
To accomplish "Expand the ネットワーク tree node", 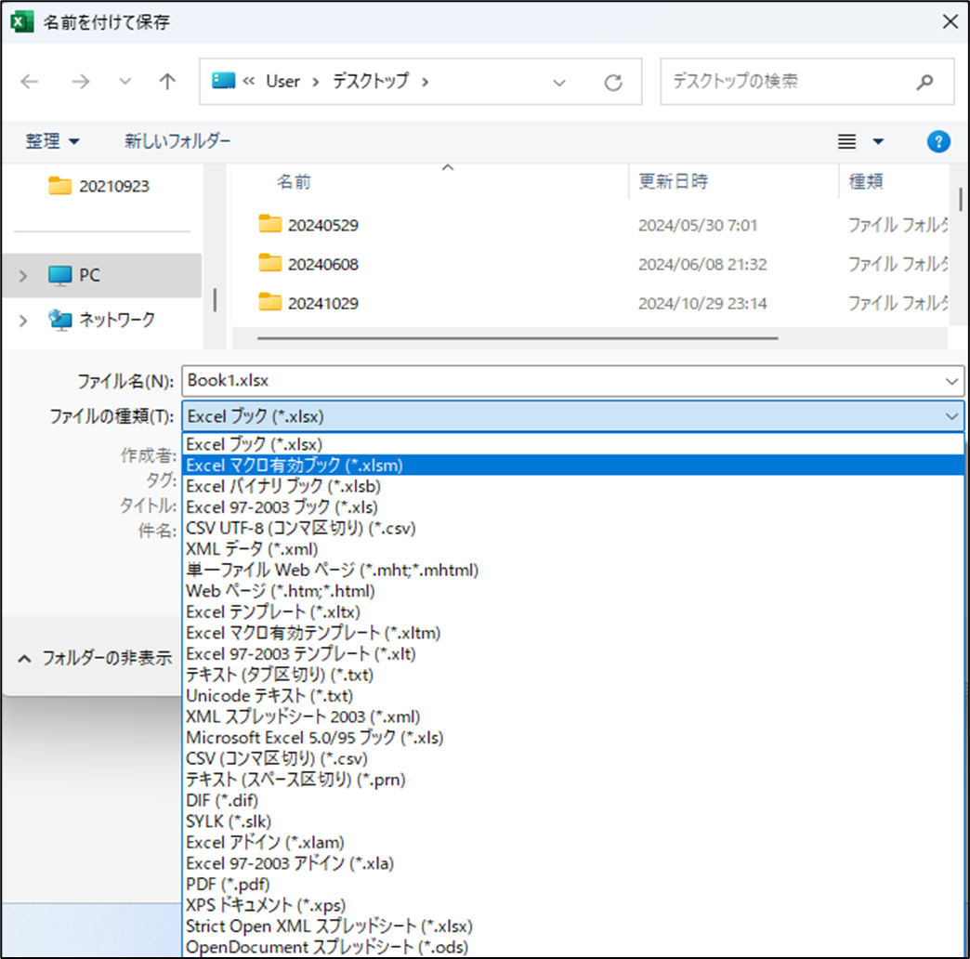I will pyautogui.click(x=23, y=321).
